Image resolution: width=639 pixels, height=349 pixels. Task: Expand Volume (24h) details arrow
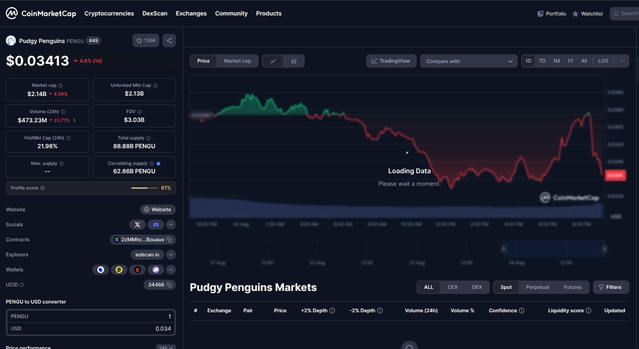[x=74, y=120]
